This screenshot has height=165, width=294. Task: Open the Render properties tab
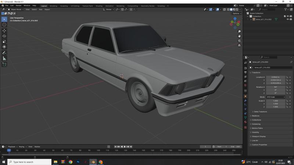tap(245, 68)
